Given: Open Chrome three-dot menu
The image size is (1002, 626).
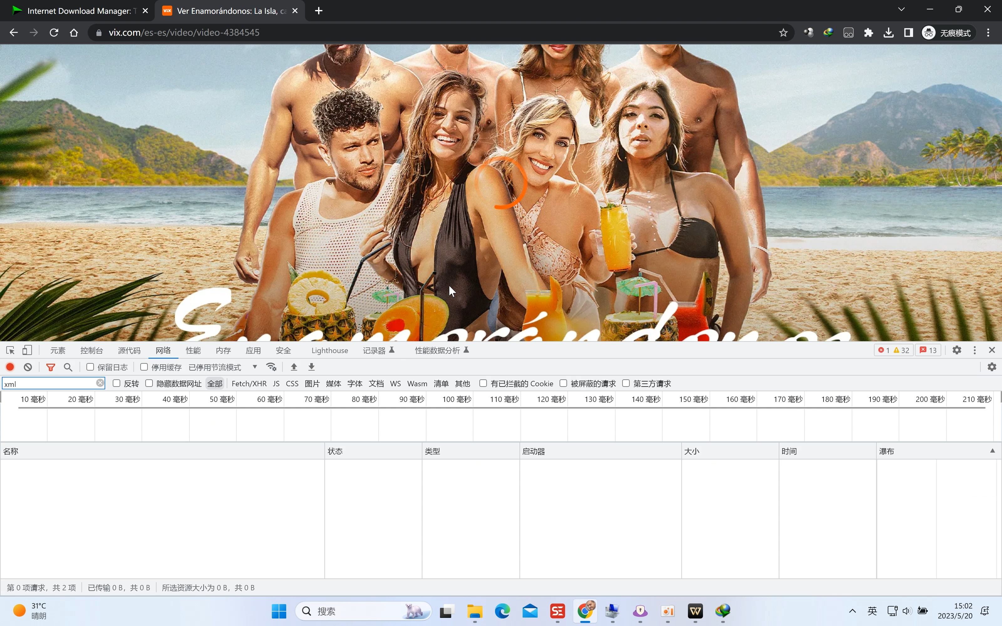Looking at the screenshot, I should click(x=988, y=33).
